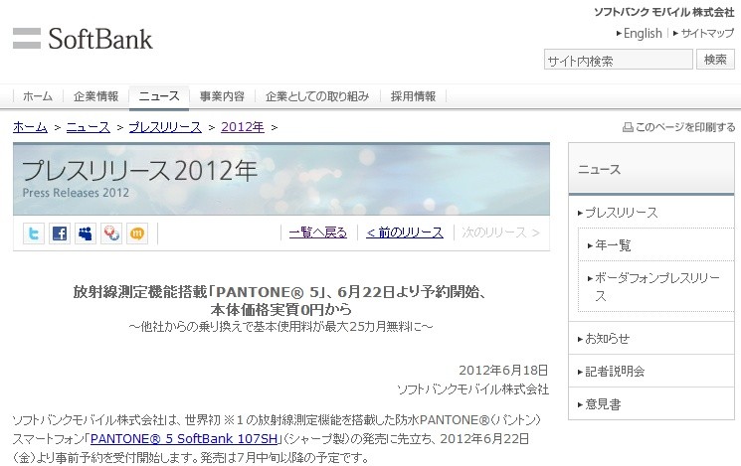This screenshot has width=741, height=466.
Task: Click the 検索 search button
Action: [x=715, y=60]
